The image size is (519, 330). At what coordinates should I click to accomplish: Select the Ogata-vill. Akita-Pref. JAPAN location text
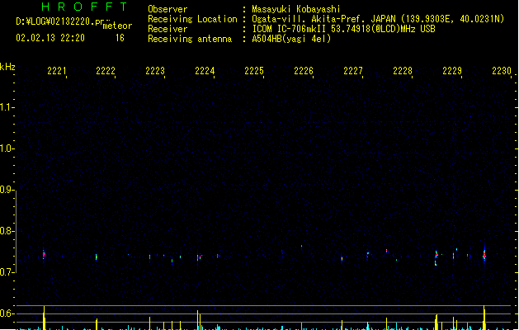tap(378, 19)
